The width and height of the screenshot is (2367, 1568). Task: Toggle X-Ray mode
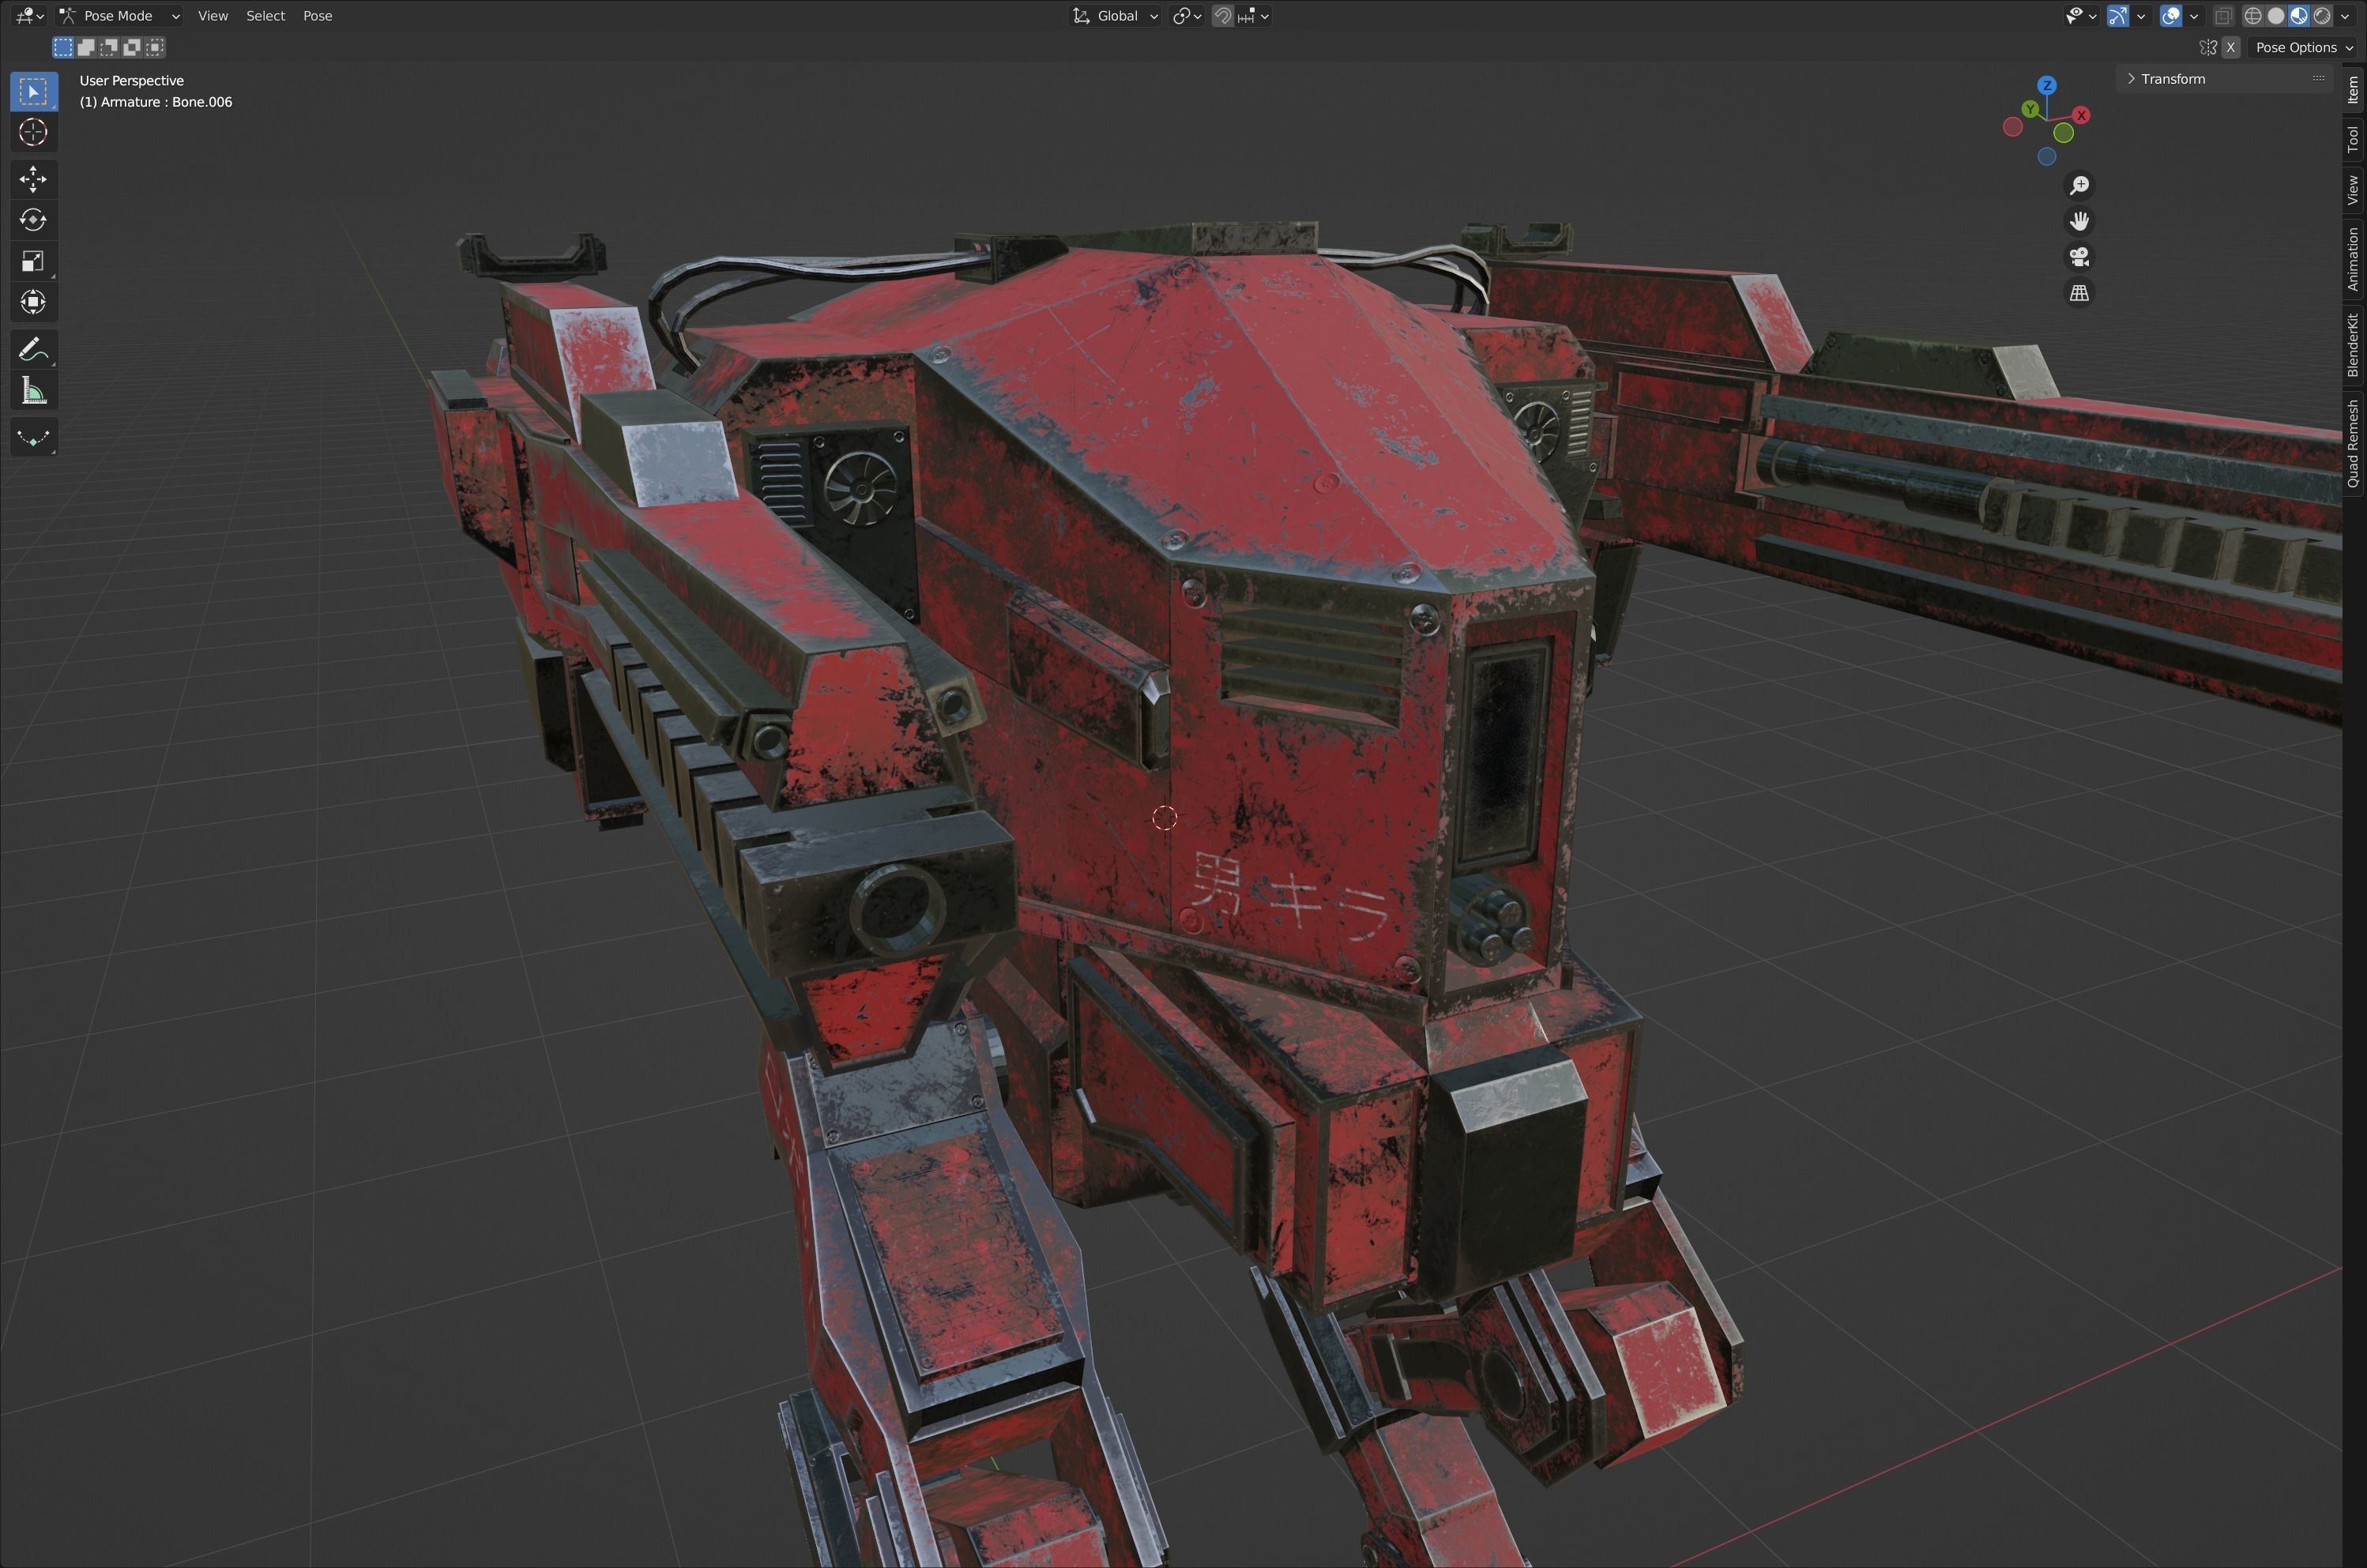click(2224, 16)
